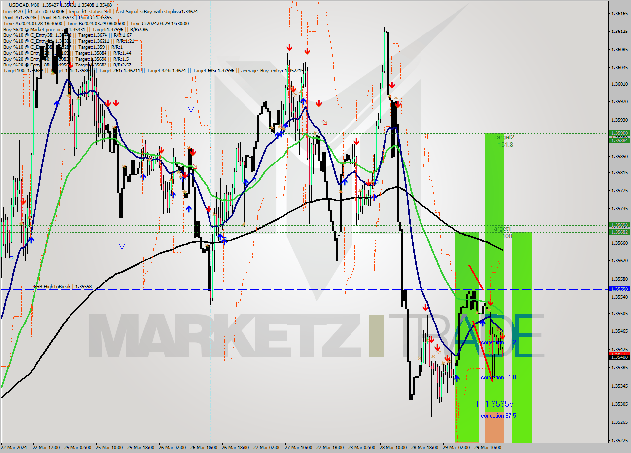
Task: Click the 'Target 685: 1.37596' text
Action: pos(215,70)
